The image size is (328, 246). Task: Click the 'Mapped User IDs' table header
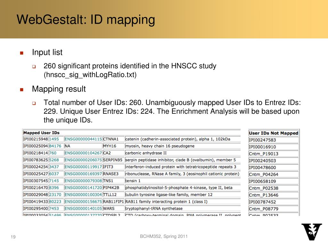click(x=41, y=133)
